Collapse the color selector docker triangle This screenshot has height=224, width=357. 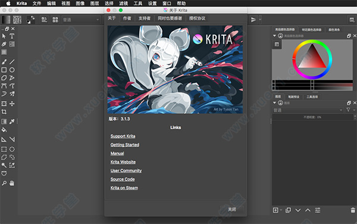(x=274, y=36)
